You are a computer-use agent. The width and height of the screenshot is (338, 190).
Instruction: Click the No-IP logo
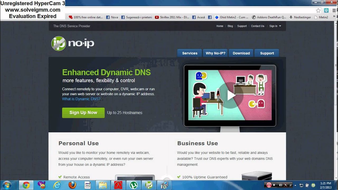click(x=73, y=44)
